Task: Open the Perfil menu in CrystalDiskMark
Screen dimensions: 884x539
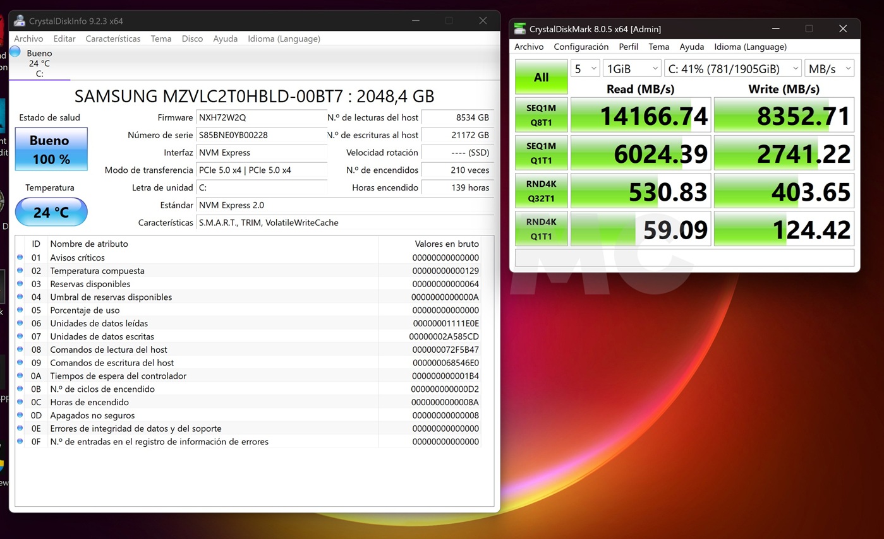Action: [x=628, y=46]
